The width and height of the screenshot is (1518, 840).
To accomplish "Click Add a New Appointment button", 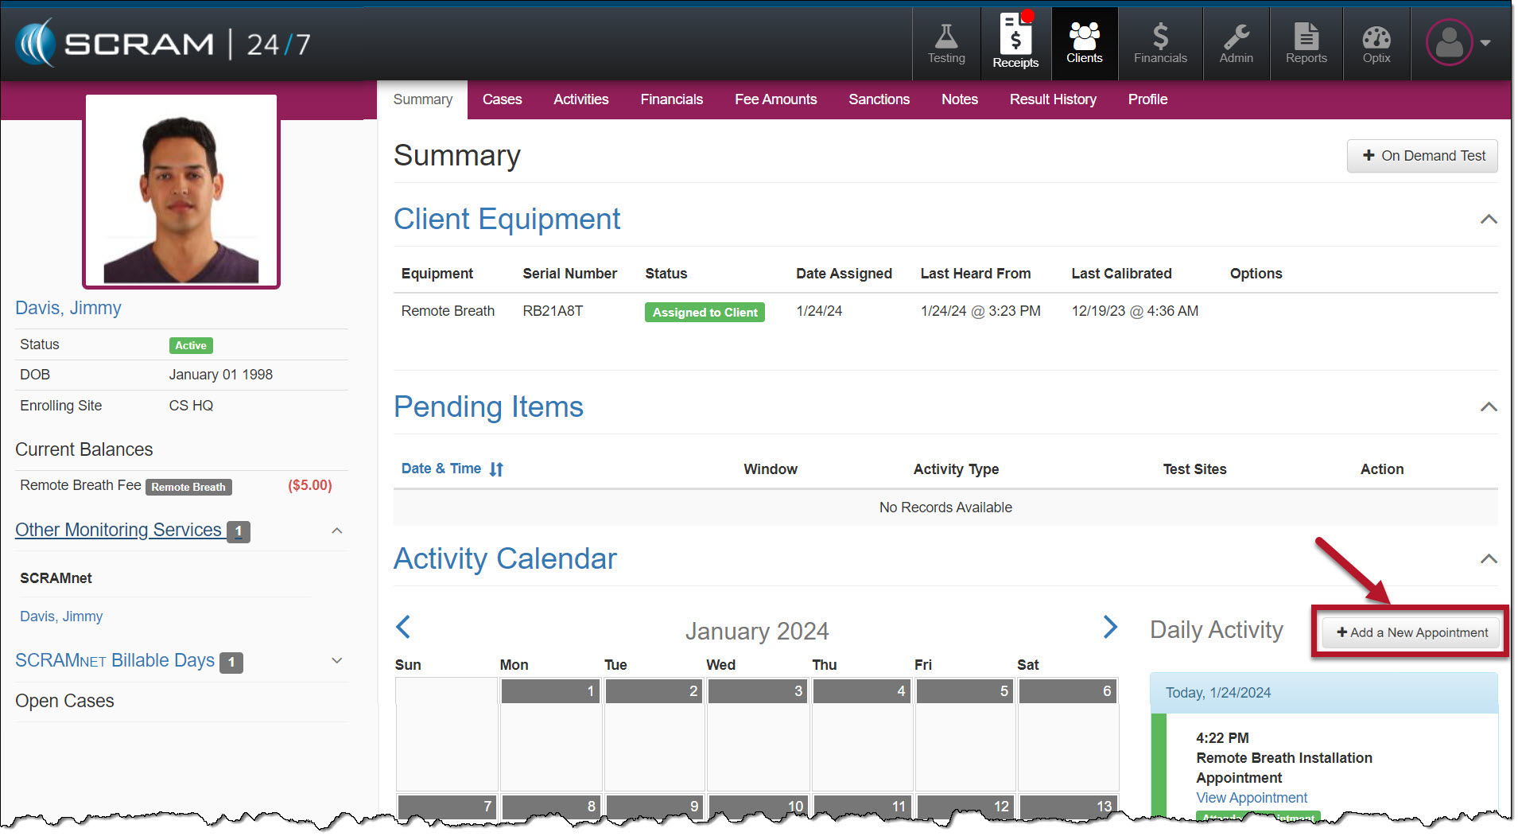I will 1411,632.
